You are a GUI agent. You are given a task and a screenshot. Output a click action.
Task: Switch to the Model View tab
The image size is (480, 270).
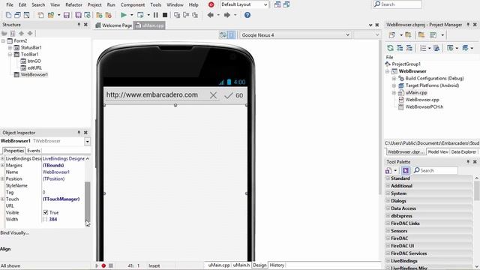point(438,151)
